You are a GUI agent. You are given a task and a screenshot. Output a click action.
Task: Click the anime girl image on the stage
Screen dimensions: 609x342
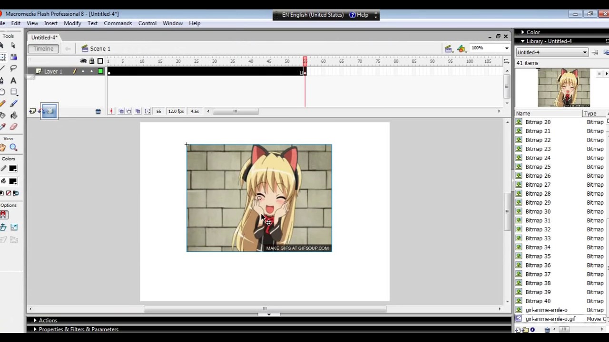(x=259, y=198)
